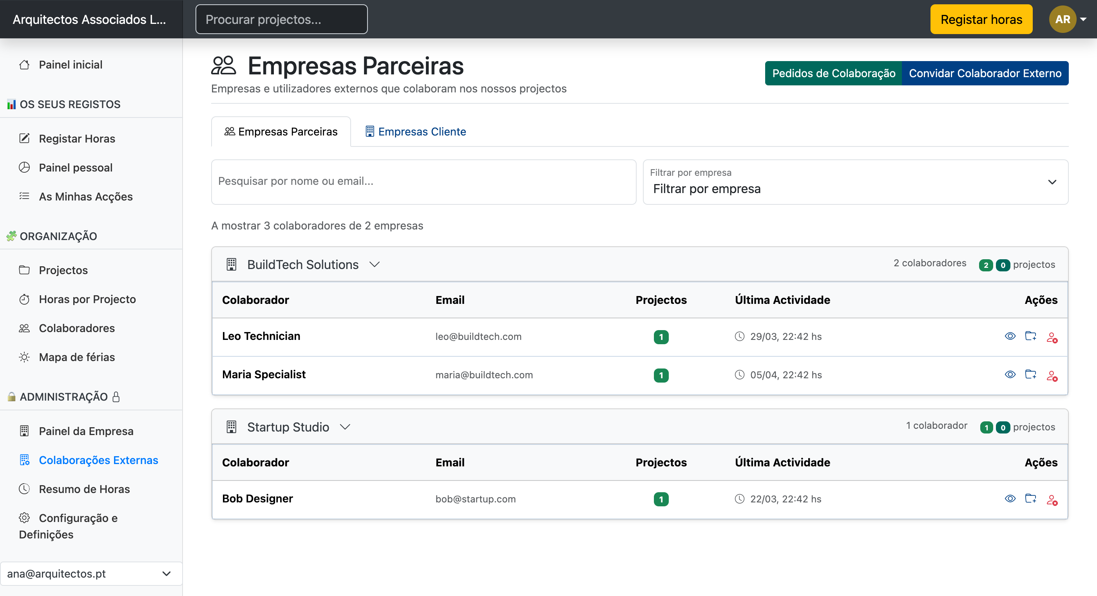Add Bob Designer to a project via folder icon

point(1031,498)
